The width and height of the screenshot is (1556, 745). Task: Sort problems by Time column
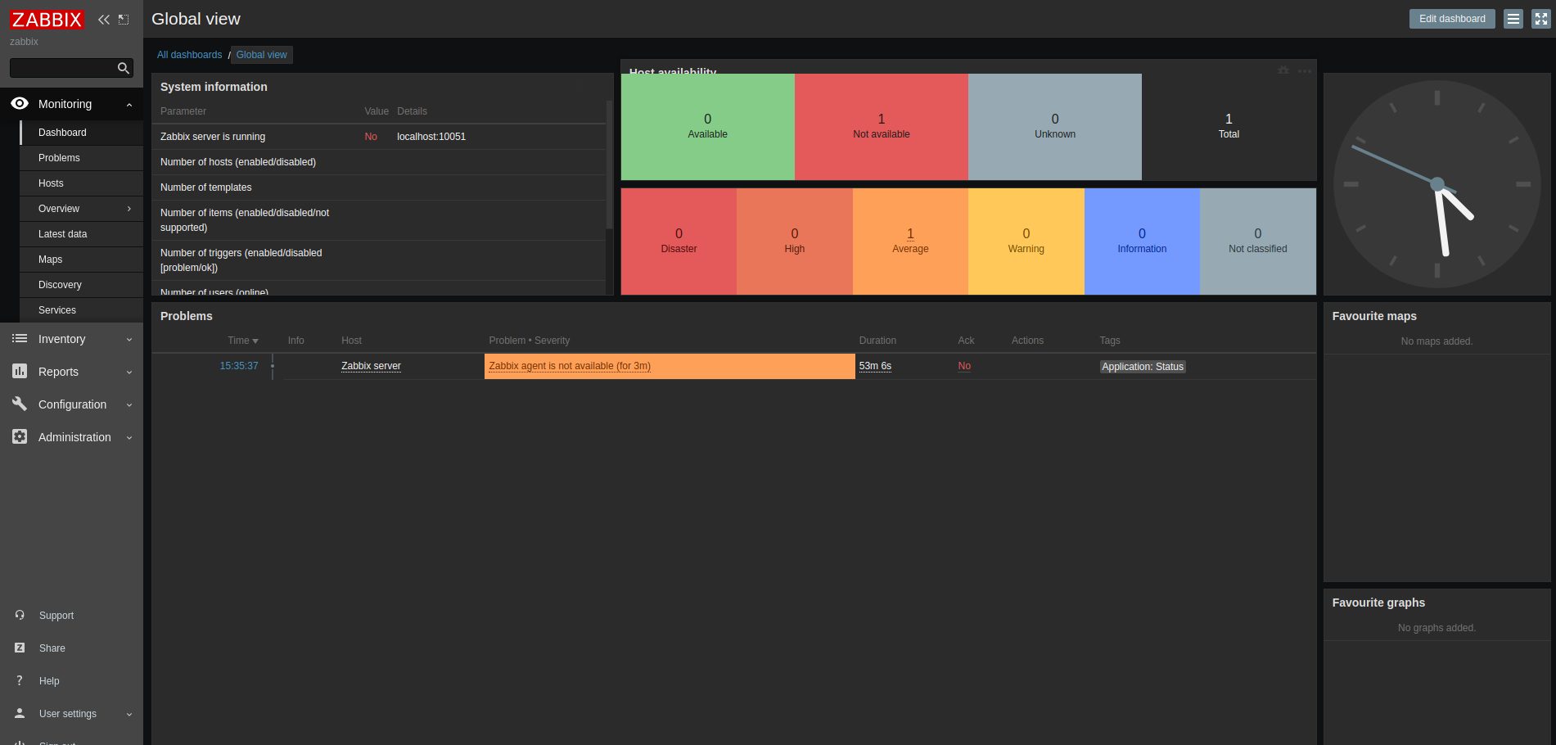tap(242, 341)
